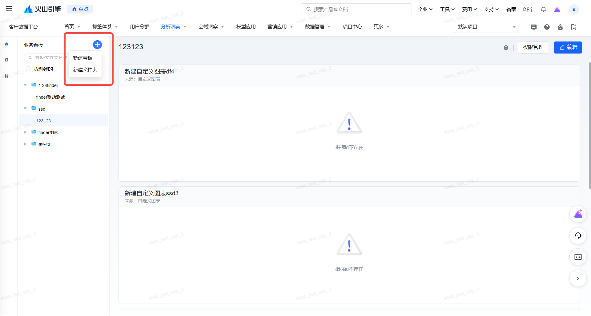Image resolution: width=591 pixels, height=316 pixels.
Task: Toggle the 我创建的 checkbox
Action: 28,69
